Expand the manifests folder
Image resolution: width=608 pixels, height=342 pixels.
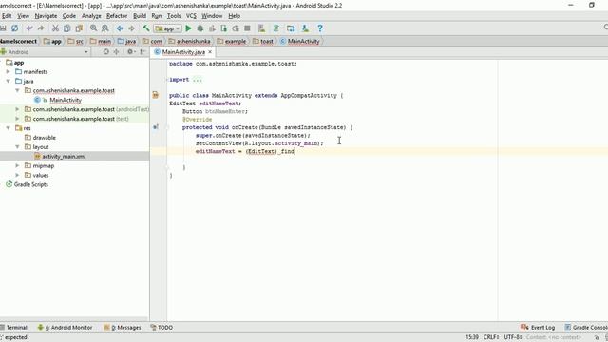(9, 72)
